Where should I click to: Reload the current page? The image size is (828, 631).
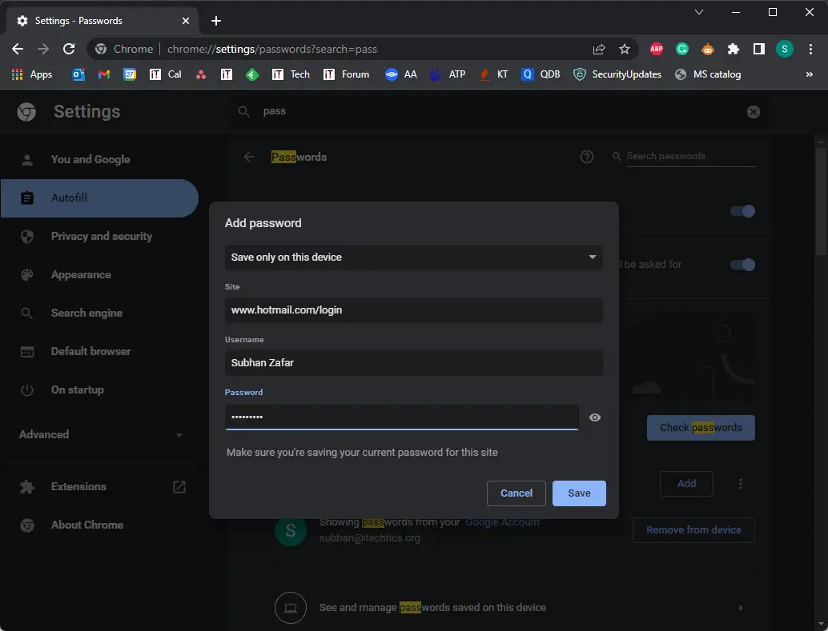69,49
